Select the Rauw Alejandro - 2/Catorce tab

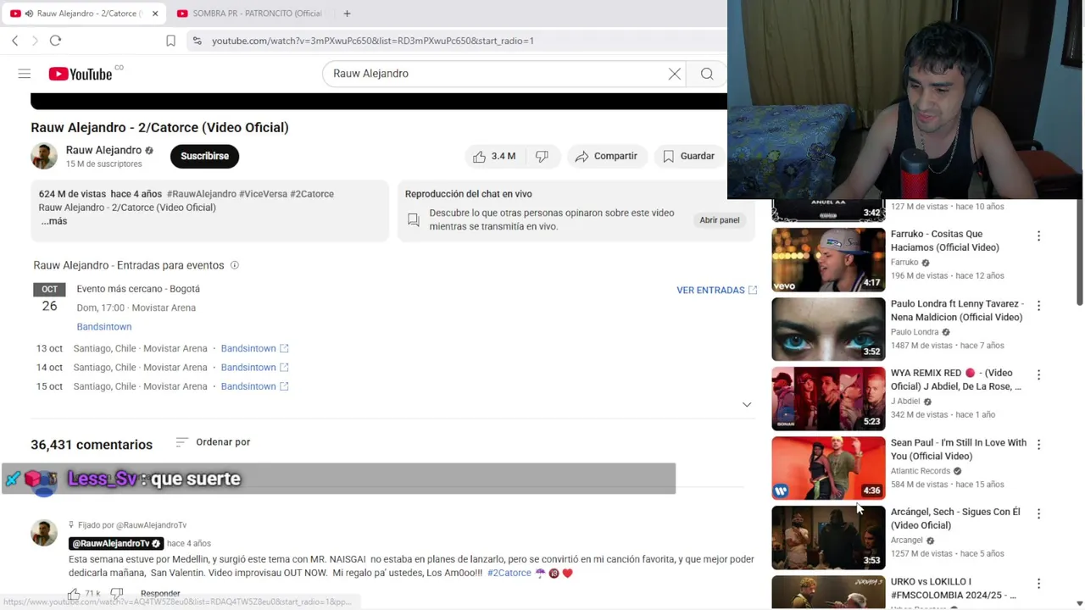(x=83, y=14)
